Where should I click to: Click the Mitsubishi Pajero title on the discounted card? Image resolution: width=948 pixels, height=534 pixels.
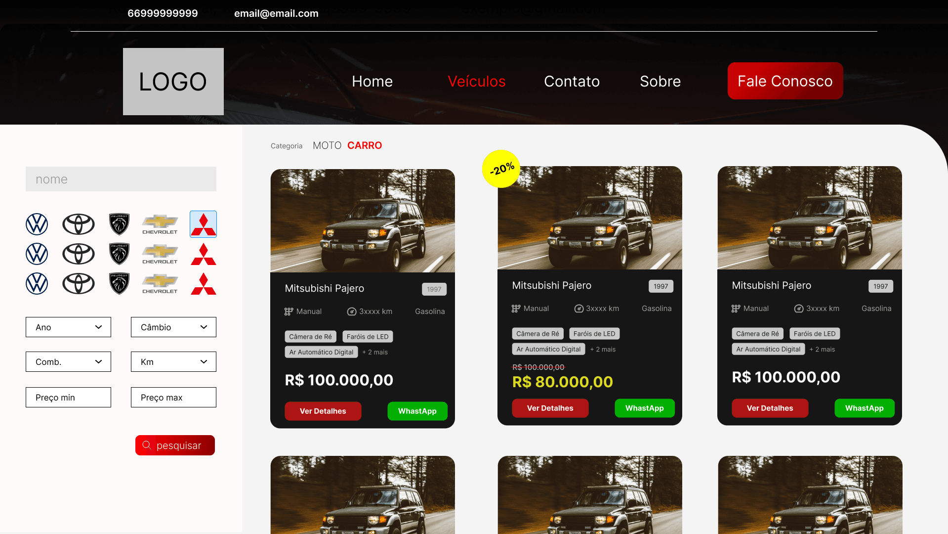pos(552,285)
